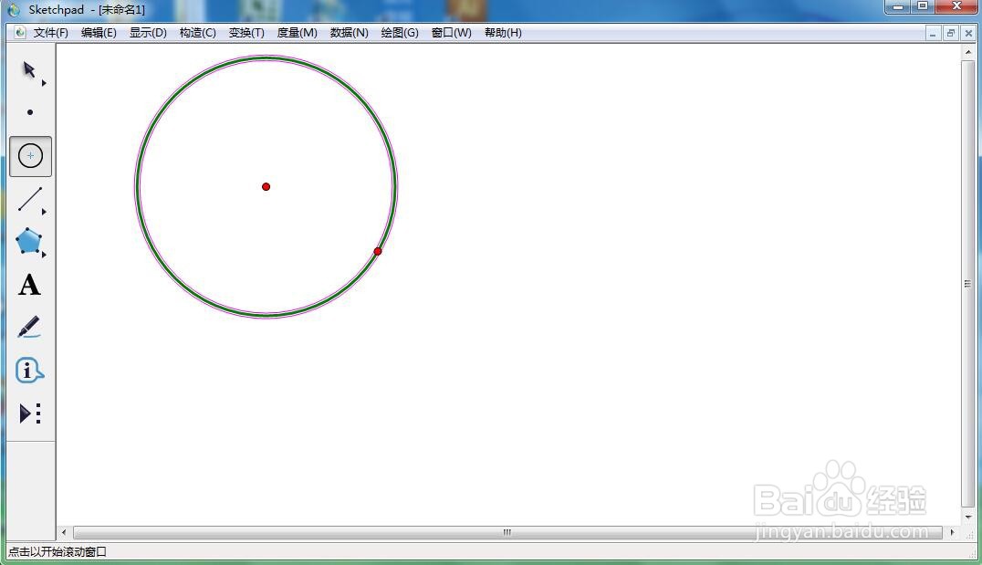Restore the inner document window
This screenshot has height=565, width=982.
click(951, 33)
